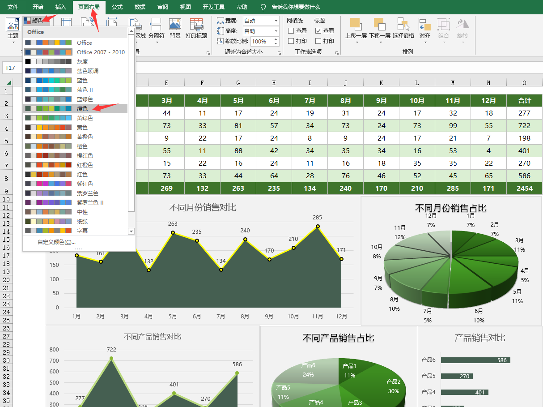This screenshot has height=407, width=543.
Task: Enable 标题 打印 checkbox
Action: 318,41
